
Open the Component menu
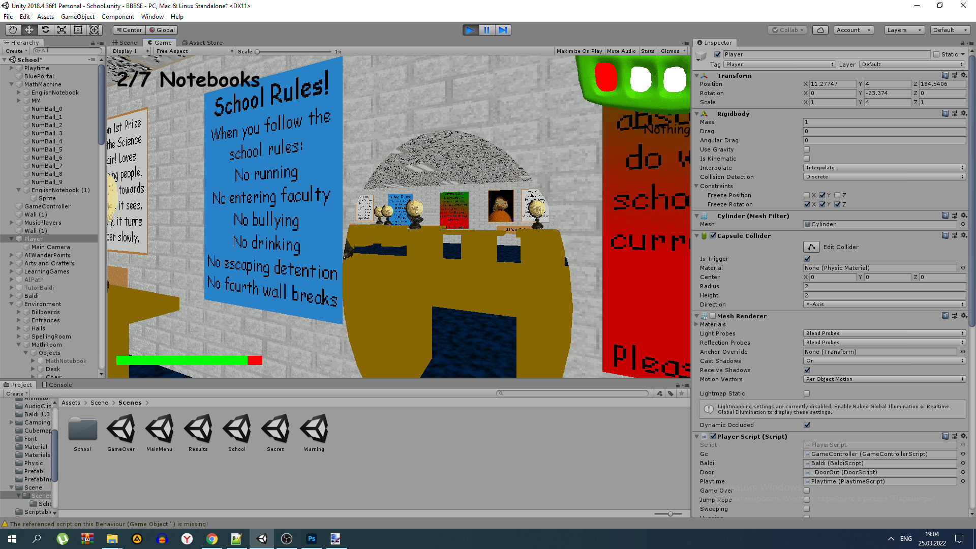(x=118, y=17)
